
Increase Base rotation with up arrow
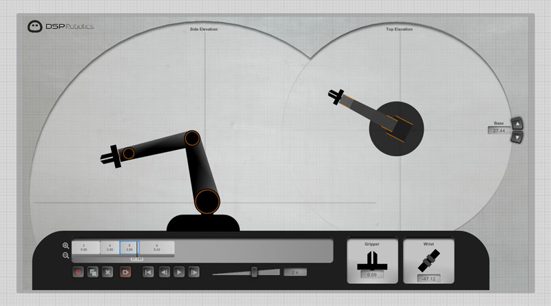click(x=517, y=124)
